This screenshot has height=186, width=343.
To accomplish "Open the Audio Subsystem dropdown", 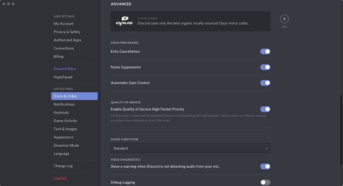I will point(190,148).
